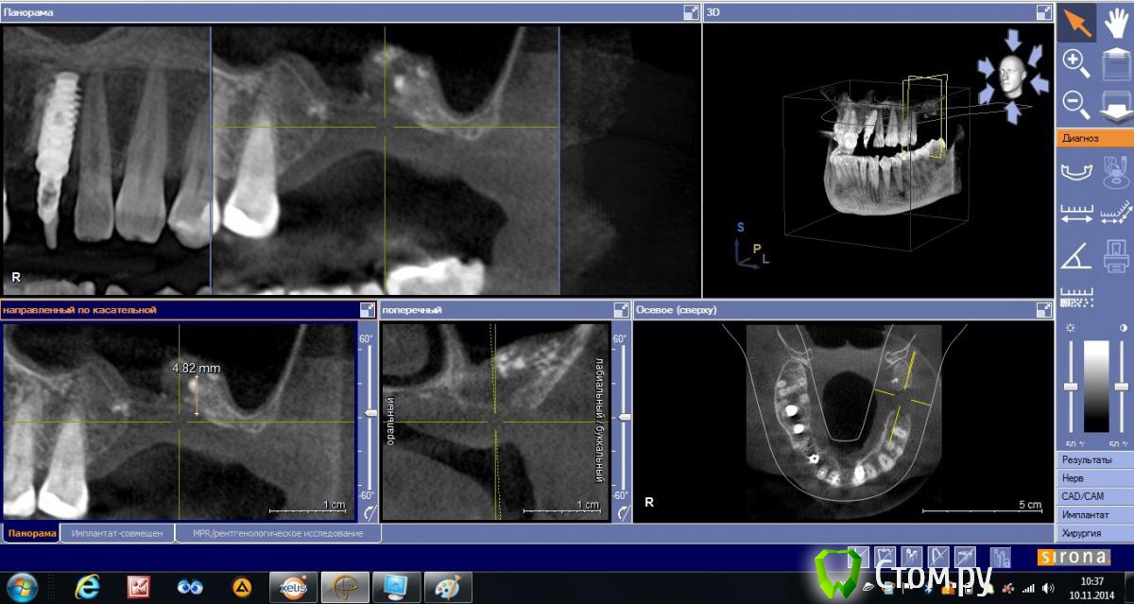Open the Хирургия section button
This screenshot has height=604, width=1134.
[x=1094, y=533]
